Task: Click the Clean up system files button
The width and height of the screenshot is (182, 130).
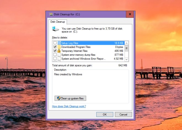Action: [x=70, y=98]
